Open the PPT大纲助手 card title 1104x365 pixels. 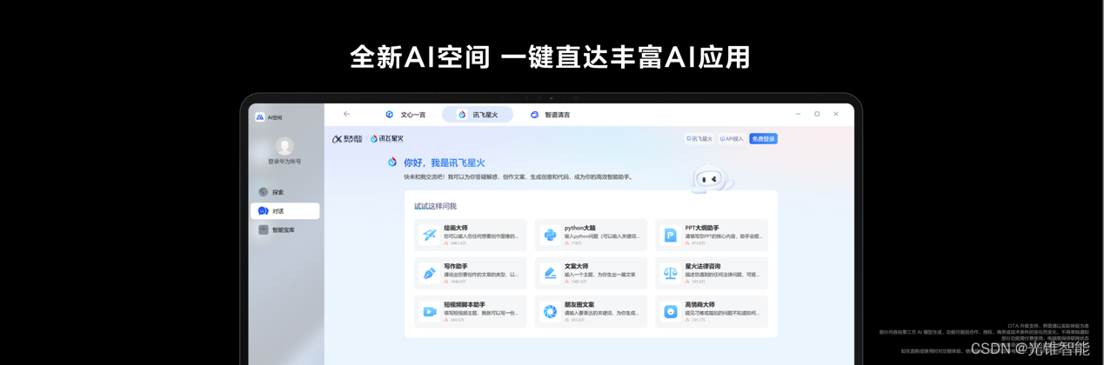702,229
